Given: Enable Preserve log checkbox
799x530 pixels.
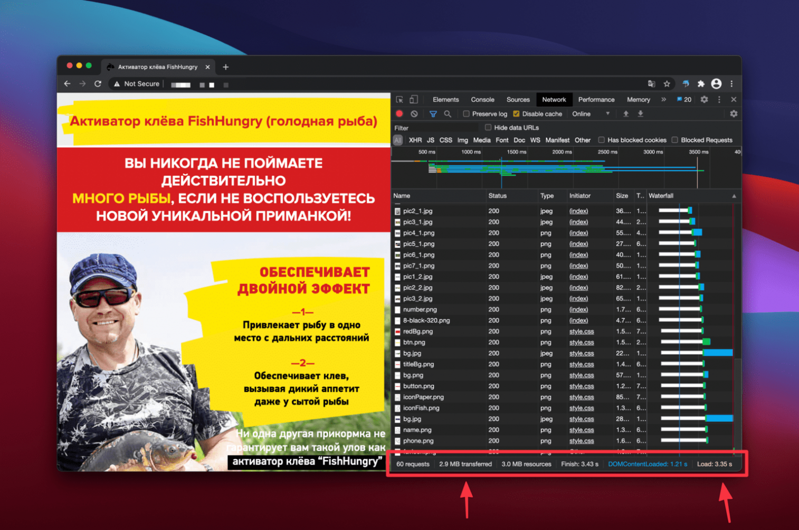Looking at the screenshot, I should (x=466, y=113).
